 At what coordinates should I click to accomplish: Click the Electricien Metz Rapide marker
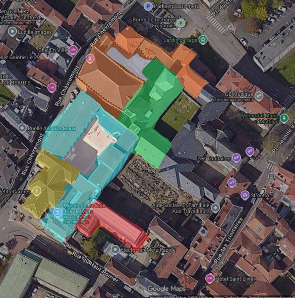click(115, 250)
